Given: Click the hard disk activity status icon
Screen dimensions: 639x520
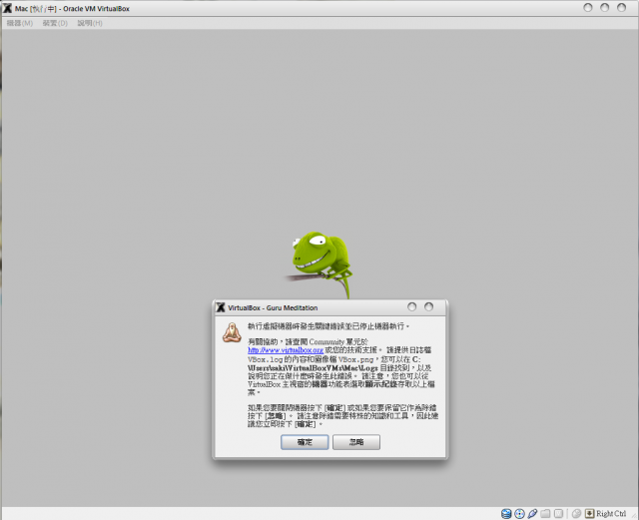Looking at the screenshot, I should (506, 513).
